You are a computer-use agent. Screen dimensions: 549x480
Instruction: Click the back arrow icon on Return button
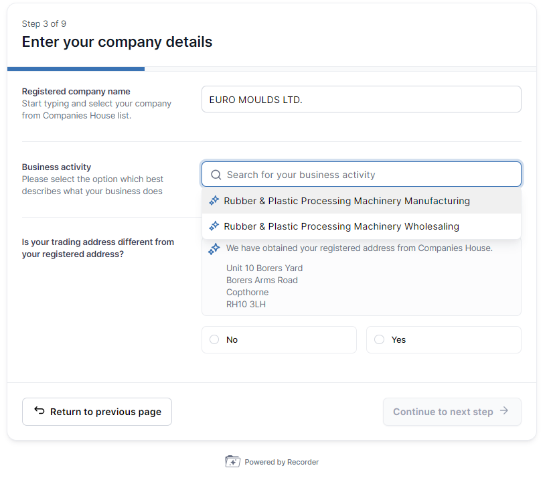tap(40, 411)
